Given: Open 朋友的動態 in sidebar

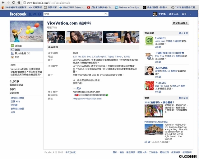Looking at the screenshot, I should [x=26, y=53].
